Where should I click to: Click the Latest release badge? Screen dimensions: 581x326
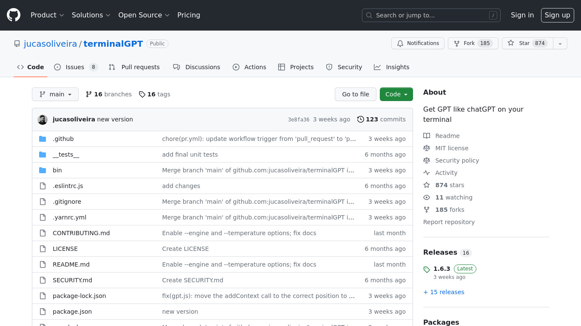tap(465, 269)
